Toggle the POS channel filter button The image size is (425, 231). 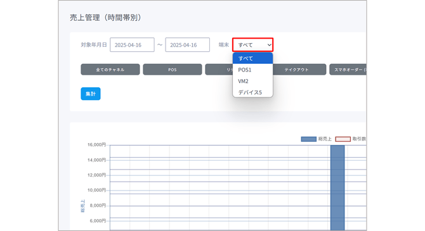point(173,70)
